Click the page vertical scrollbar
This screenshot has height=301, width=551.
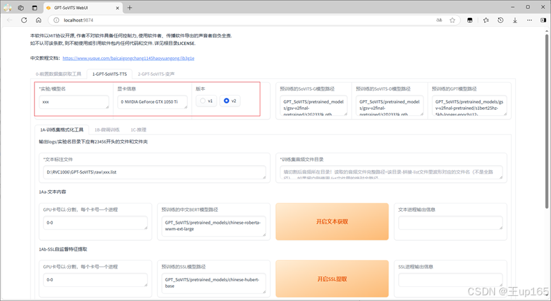[547, 121]
